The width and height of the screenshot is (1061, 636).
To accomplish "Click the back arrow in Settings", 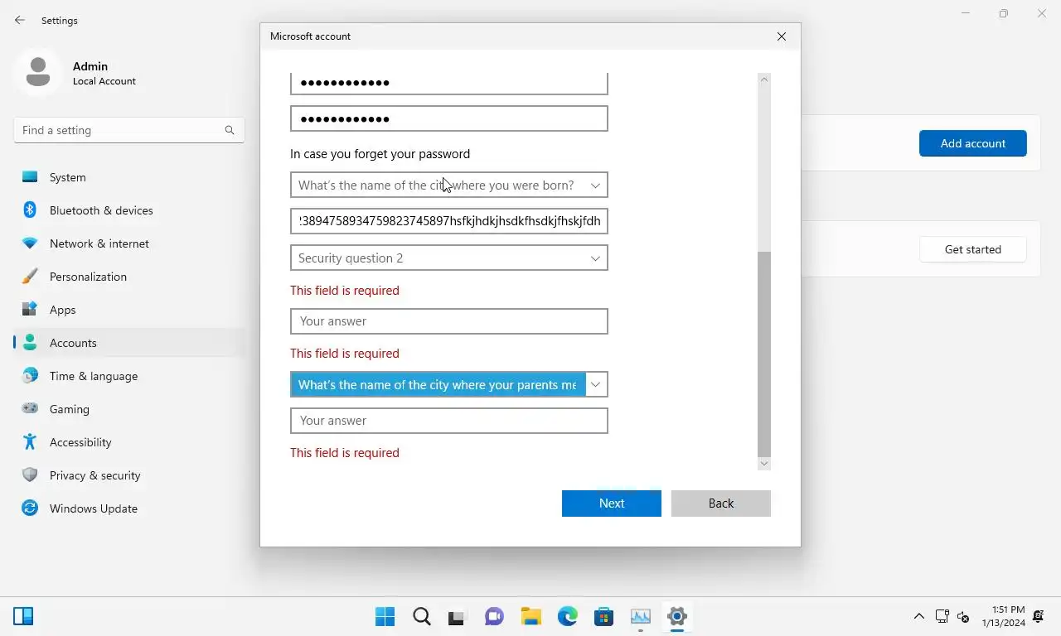I will (x=20, y=20).
